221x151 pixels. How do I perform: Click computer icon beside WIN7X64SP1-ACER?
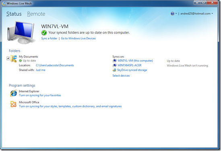click(114, 65)
